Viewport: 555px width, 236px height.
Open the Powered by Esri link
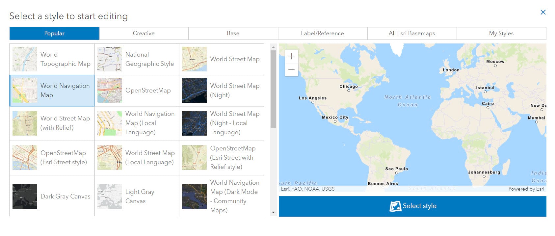click(526, 189)
